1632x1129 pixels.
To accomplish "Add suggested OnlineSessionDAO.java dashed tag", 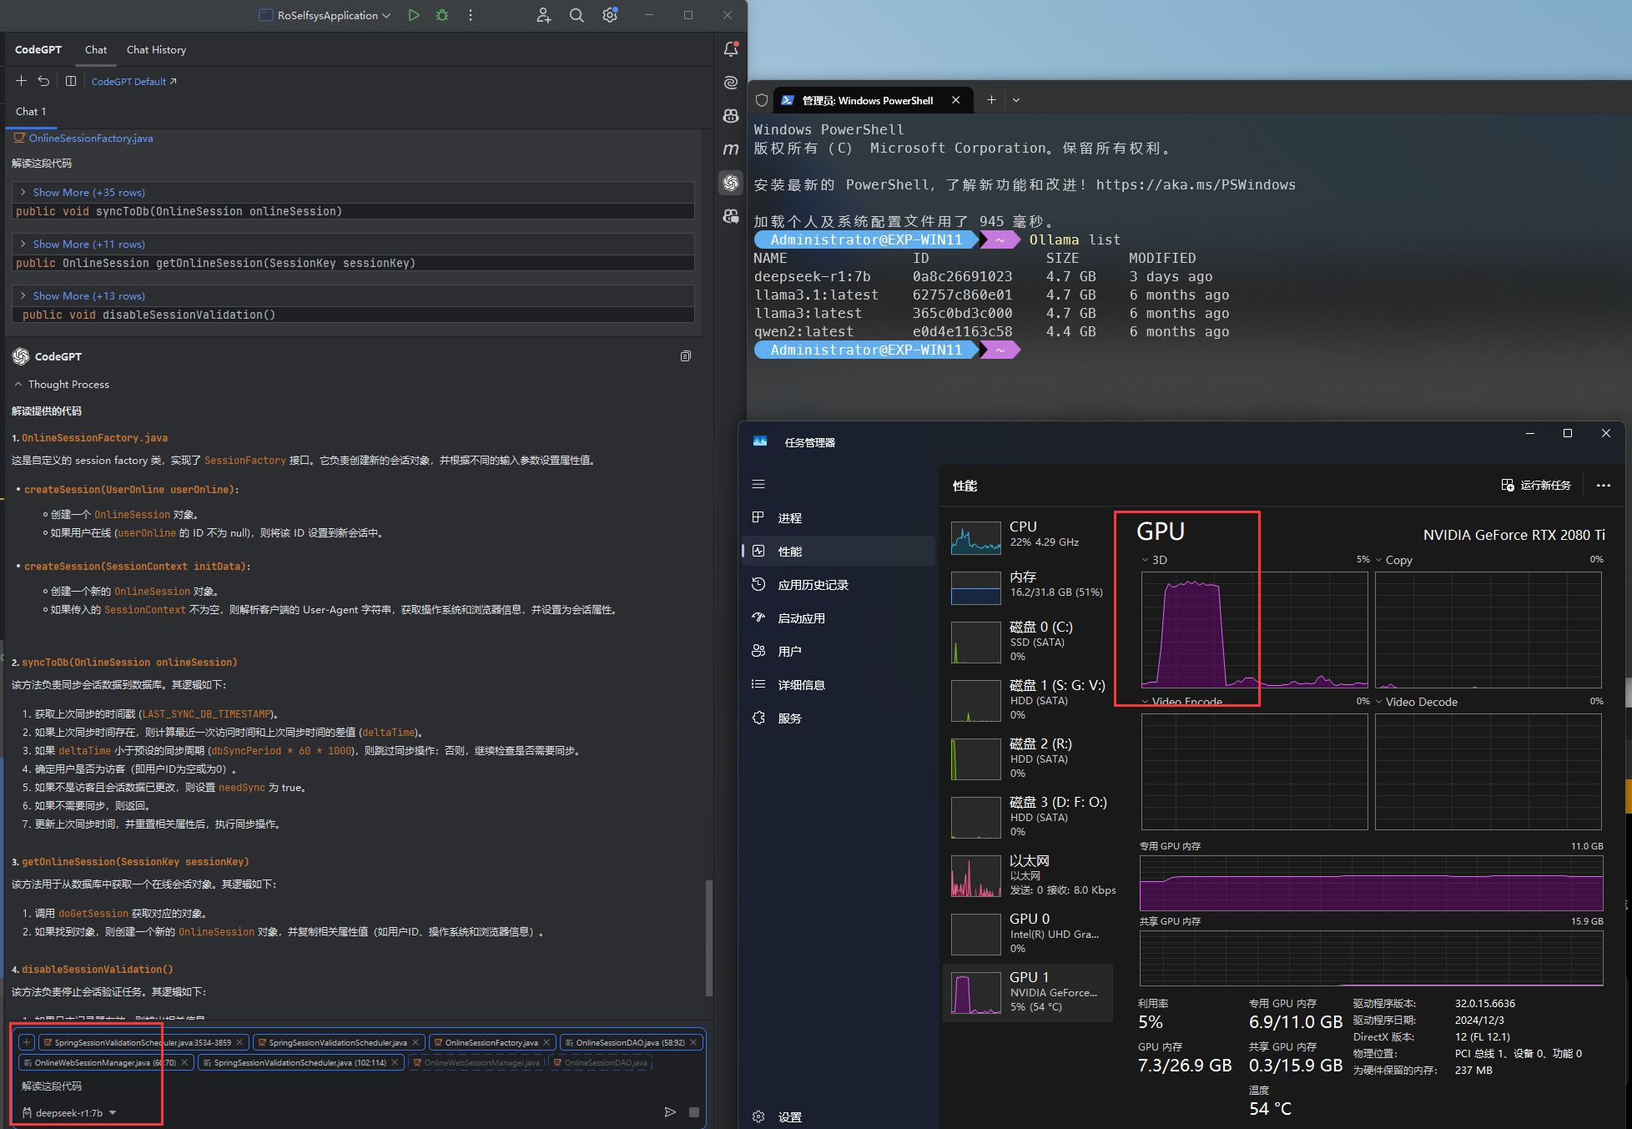I will 600,1062.
